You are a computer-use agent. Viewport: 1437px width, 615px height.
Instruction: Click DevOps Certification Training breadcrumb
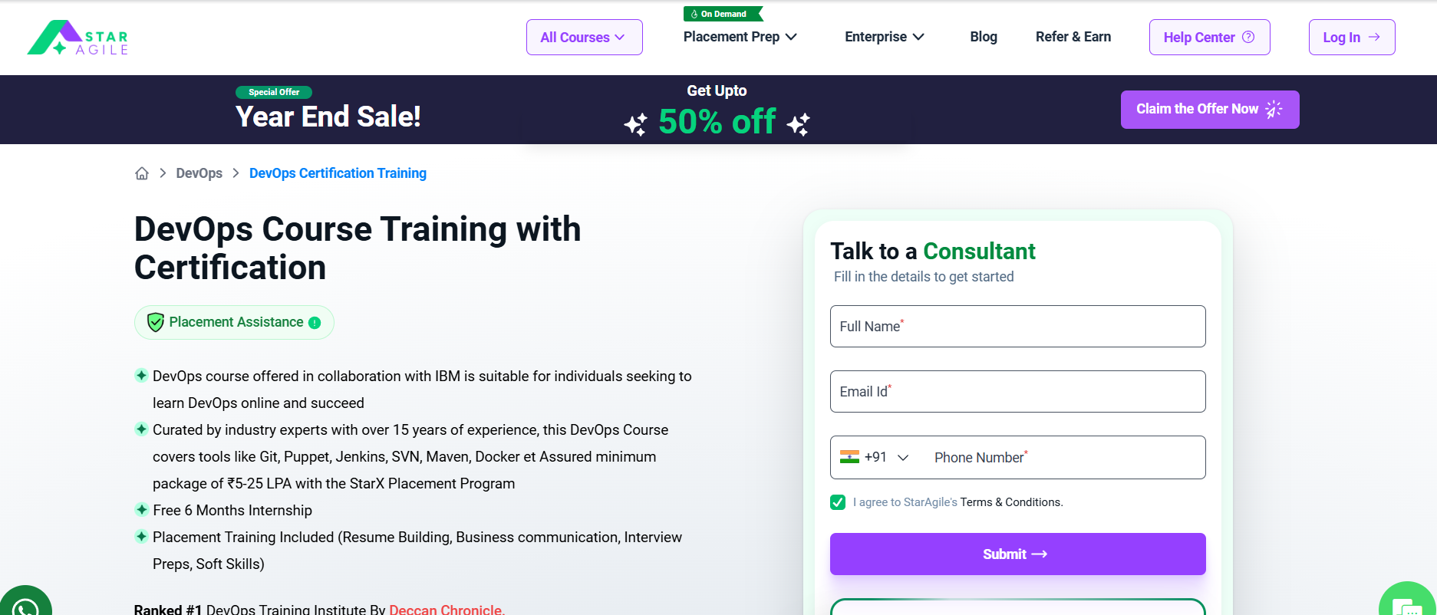coord(338,173)
